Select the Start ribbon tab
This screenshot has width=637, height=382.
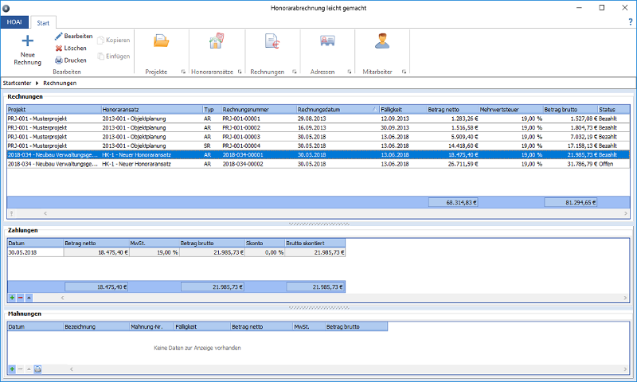pos(43,23)
